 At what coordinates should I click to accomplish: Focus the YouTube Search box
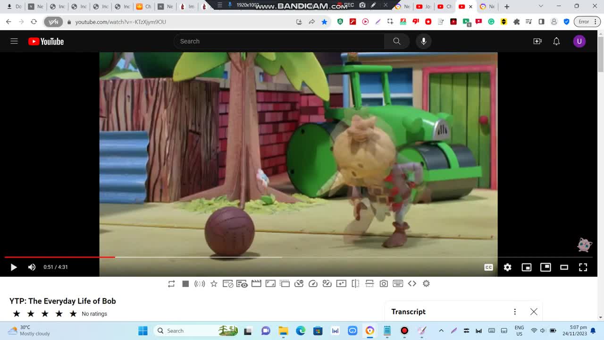tap(279, 41)
